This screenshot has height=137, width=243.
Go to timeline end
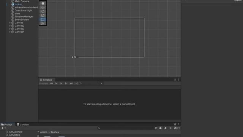(71, 84)
